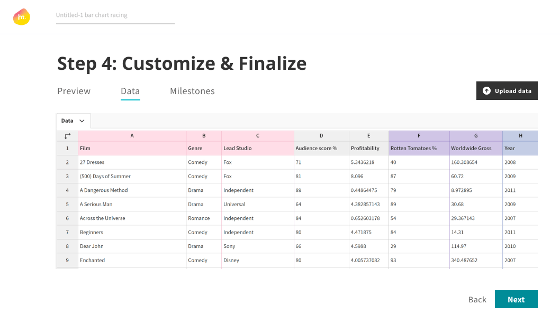560x323 pixels.
Task: Click the Film header cell
Action: 132,149
